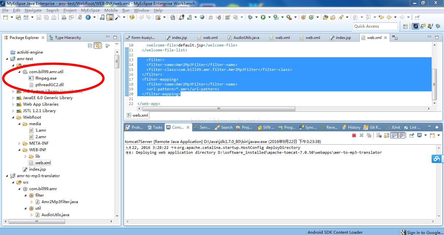Toggle Scroll Lock in Console toolbar
Screen dimensions: 444x235
click(x=387, y=135)
